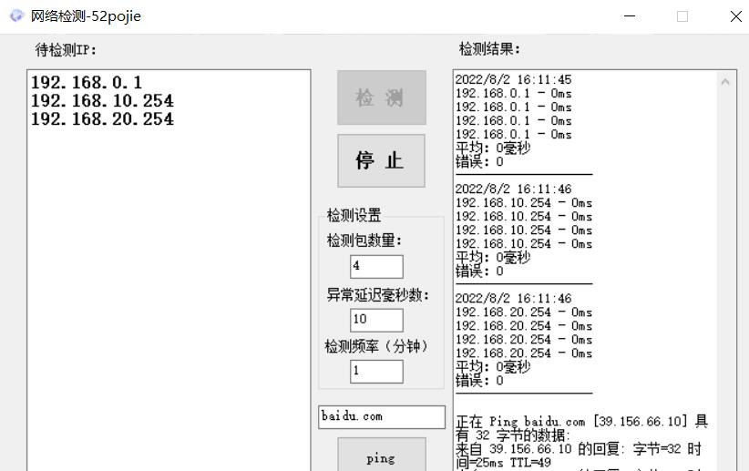This screenshot has height=471, width=749.
Task: Click the baidu.com host input field
Action: pyautogui.click(x=382, y=417)
